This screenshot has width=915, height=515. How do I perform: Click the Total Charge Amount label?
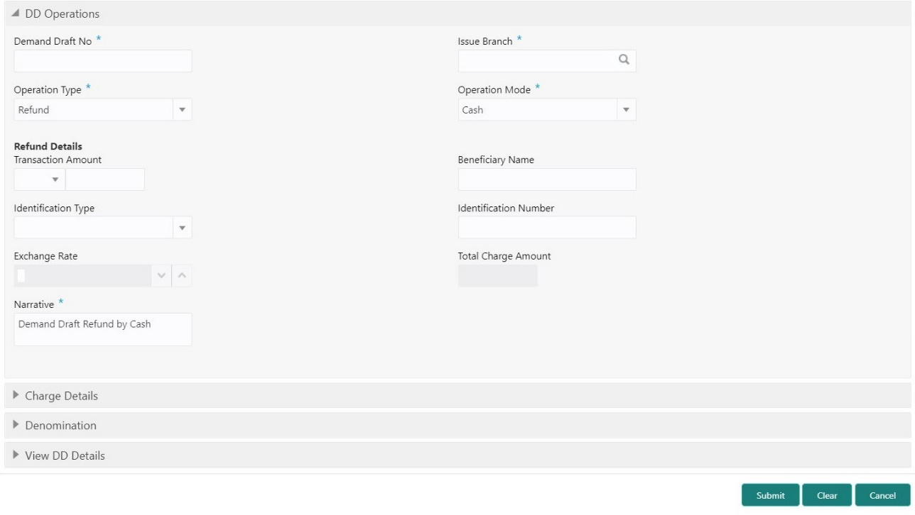coord(504,256)
